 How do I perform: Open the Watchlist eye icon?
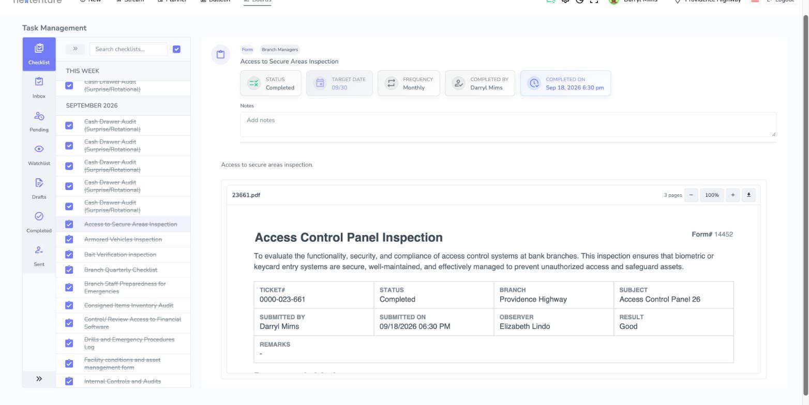(x=39, y=149)
